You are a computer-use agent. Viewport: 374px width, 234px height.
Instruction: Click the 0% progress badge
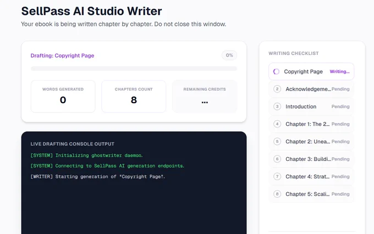(229, 55)
